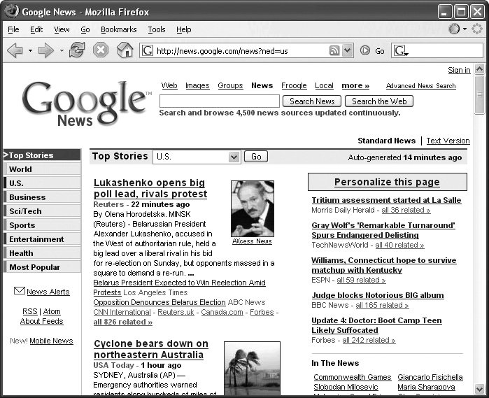Open the Top Stories edition dropdown
489x398 pixels.
(234, 157)
